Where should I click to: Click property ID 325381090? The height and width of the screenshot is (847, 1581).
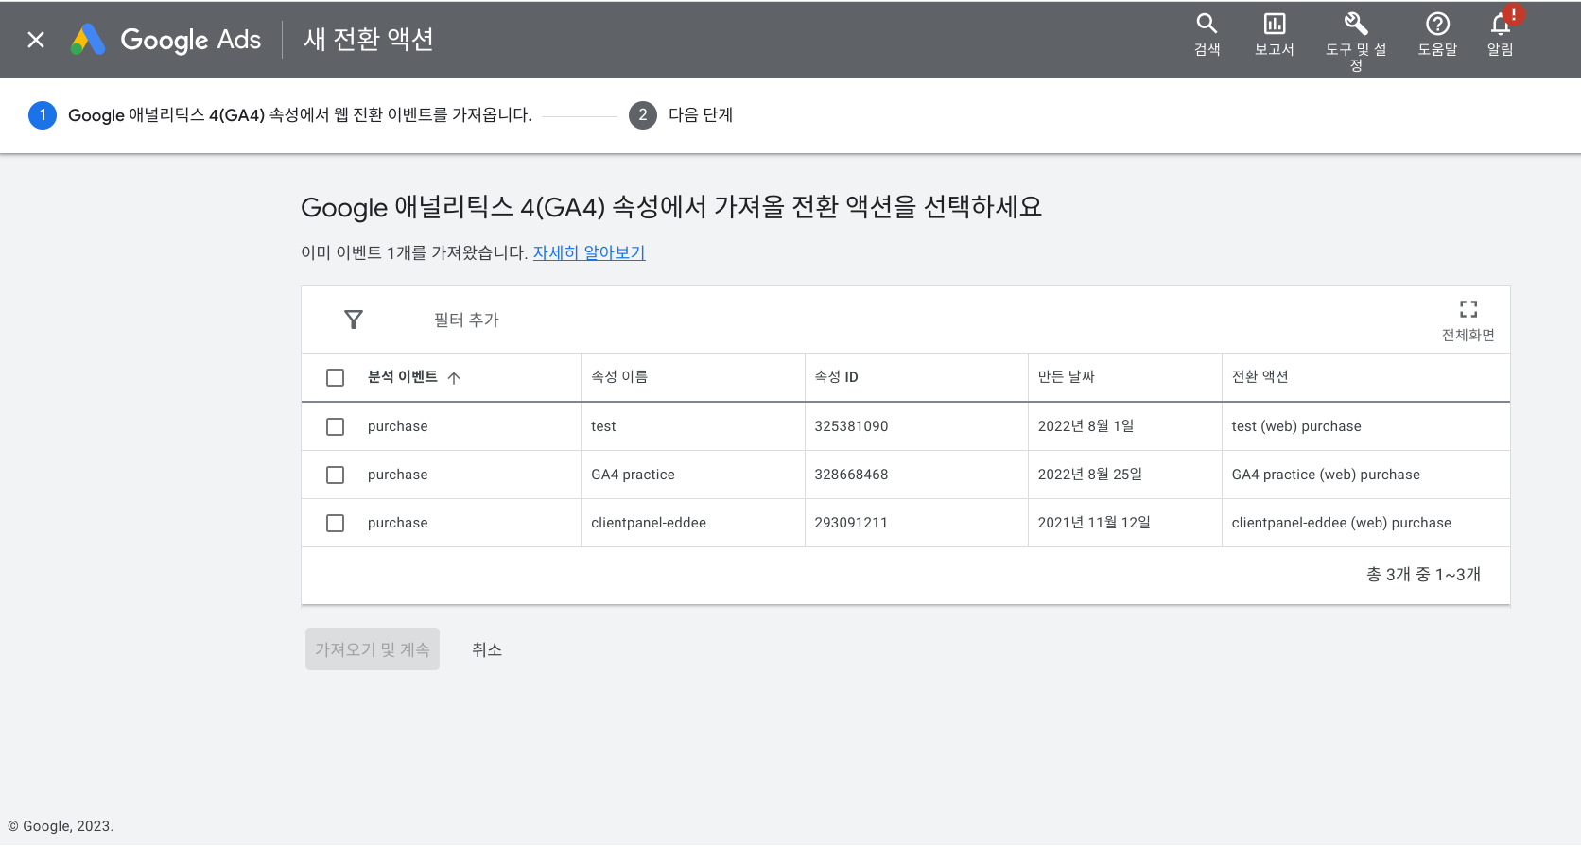point(851,426)
